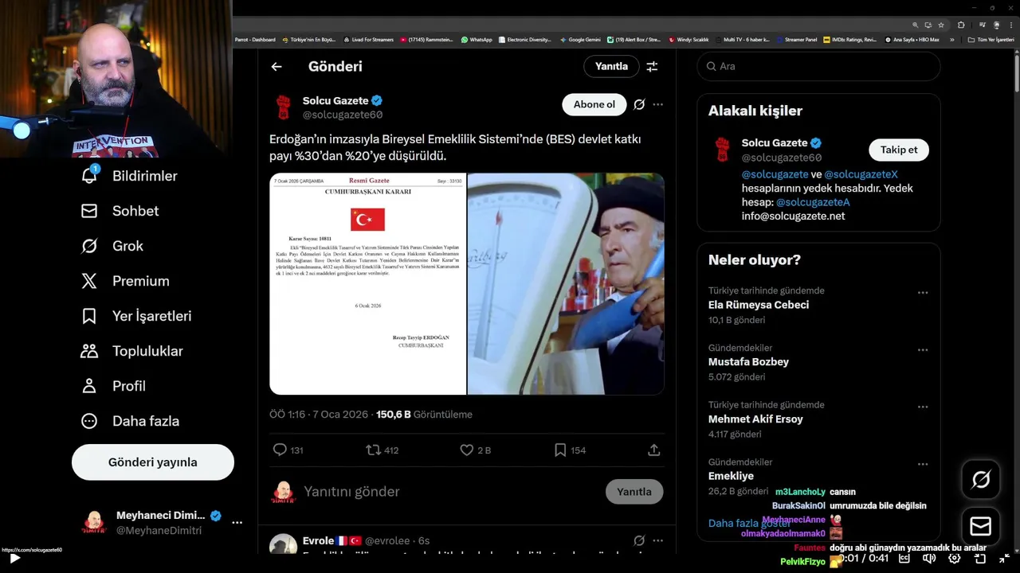Screen dimensions: 1020x573
Task: Open the IMDb Ratings bookmark
Action: 849,40
